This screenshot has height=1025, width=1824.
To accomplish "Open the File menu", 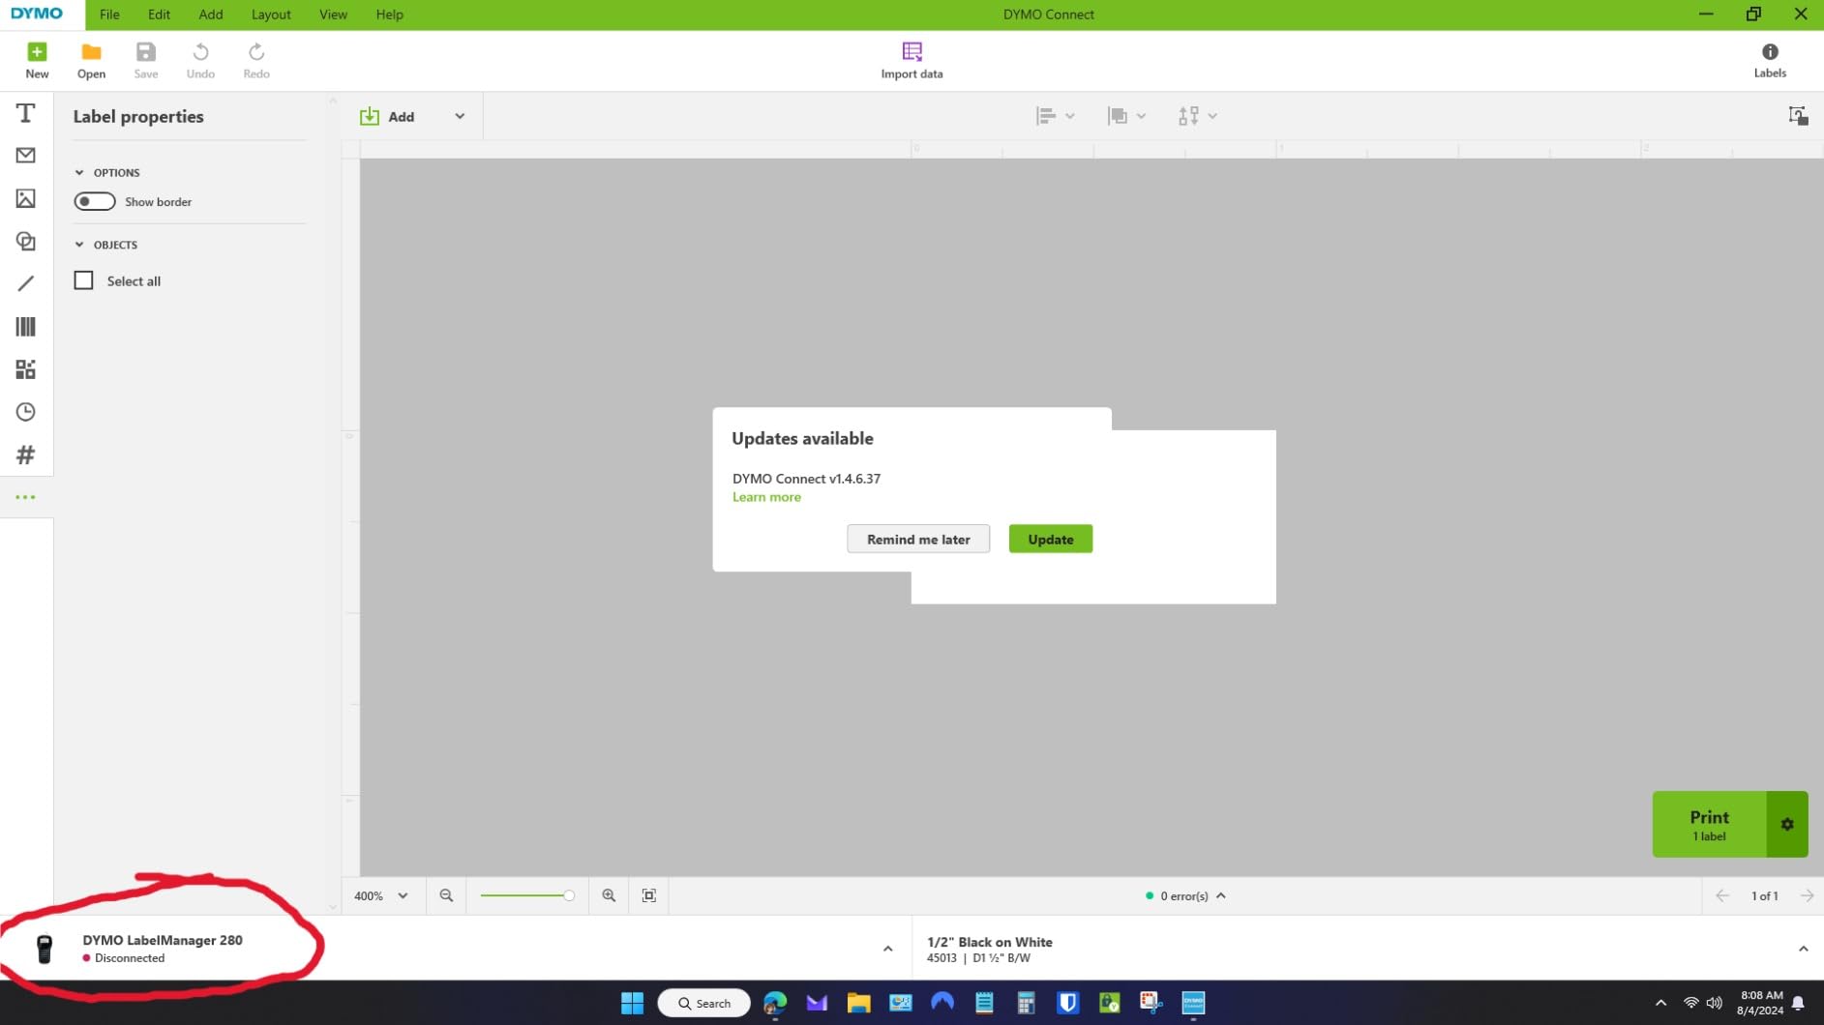I will pos(109,15).
